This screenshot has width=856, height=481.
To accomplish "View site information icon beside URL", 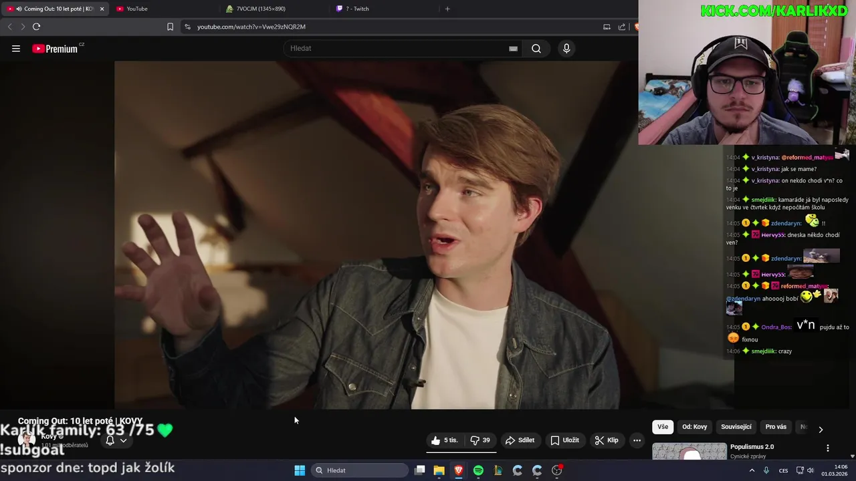I will [187, 27].
